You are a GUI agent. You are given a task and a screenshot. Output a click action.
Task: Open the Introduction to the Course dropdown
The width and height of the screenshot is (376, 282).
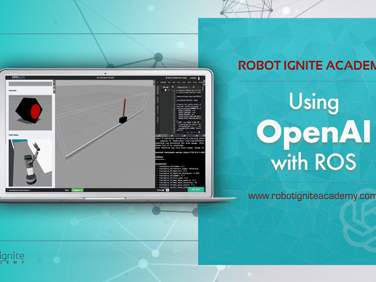(x=19, y=190)
